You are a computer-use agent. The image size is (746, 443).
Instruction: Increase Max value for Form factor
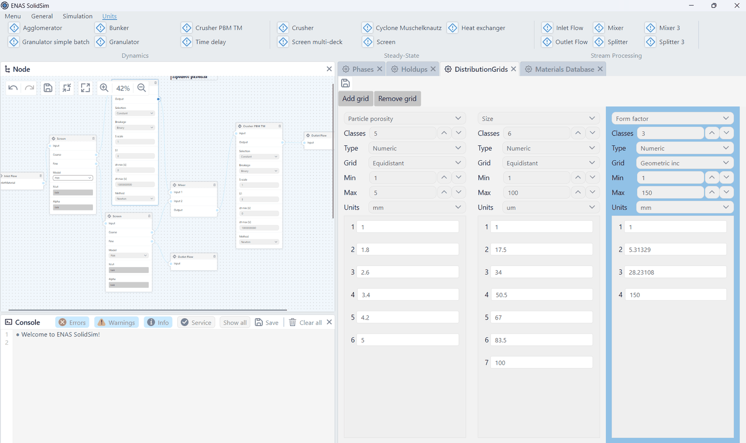tap(711, 192)
